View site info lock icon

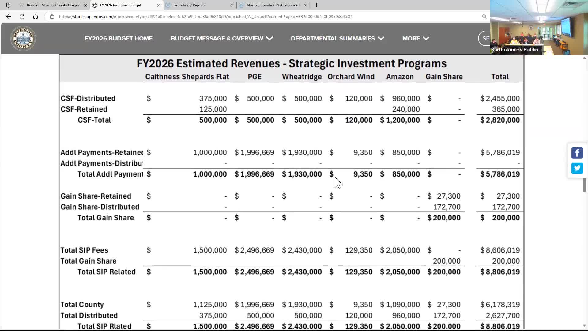click(x=52, y=17)
